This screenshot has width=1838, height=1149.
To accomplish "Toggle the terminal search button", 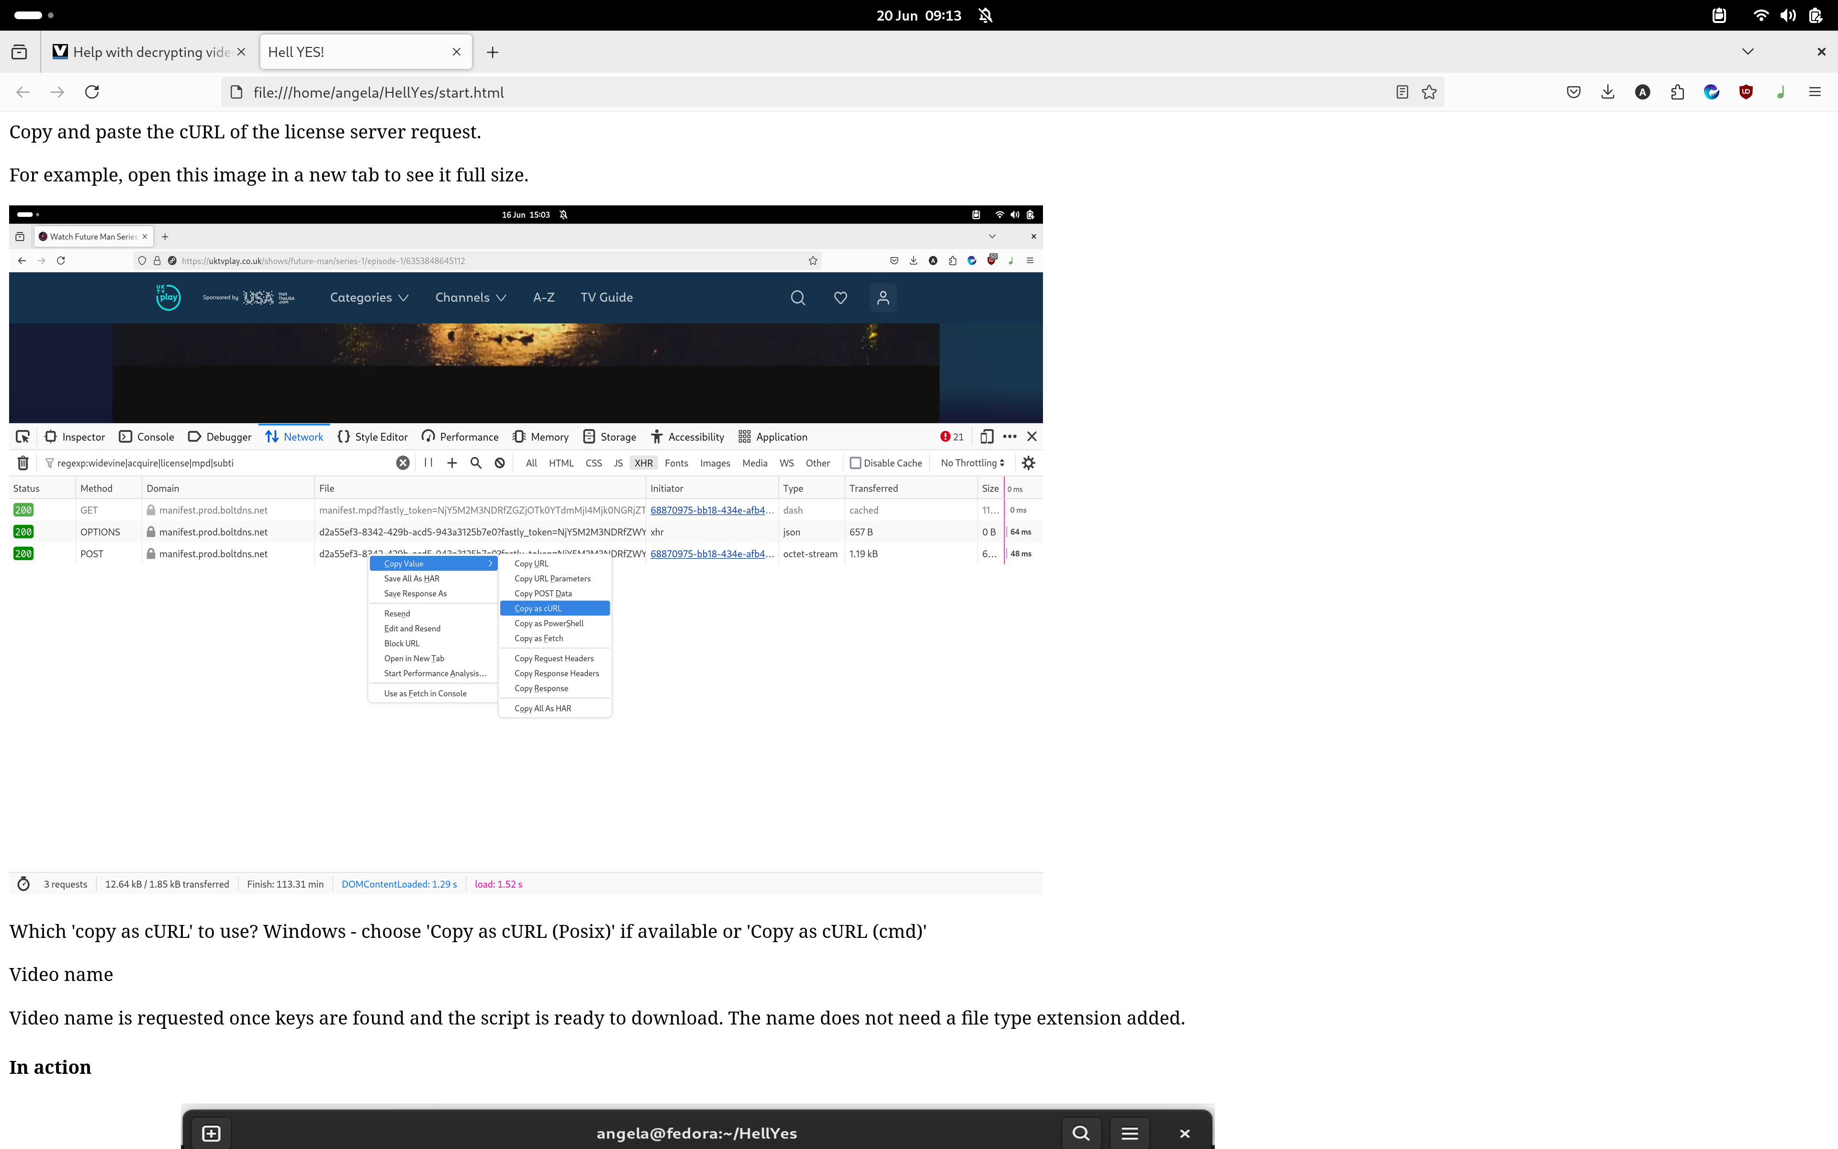I will 1081,1133.
